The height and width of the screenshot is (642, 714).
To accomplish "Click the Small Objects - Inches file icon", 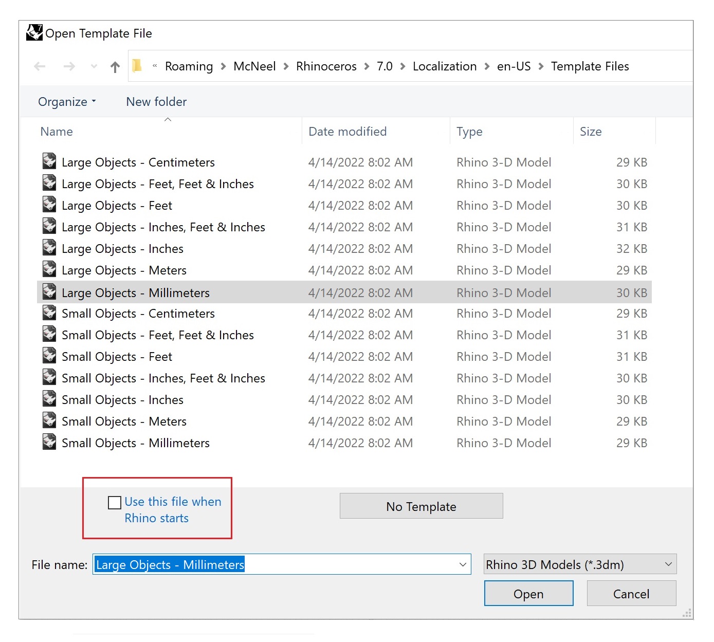I will 49,399.
